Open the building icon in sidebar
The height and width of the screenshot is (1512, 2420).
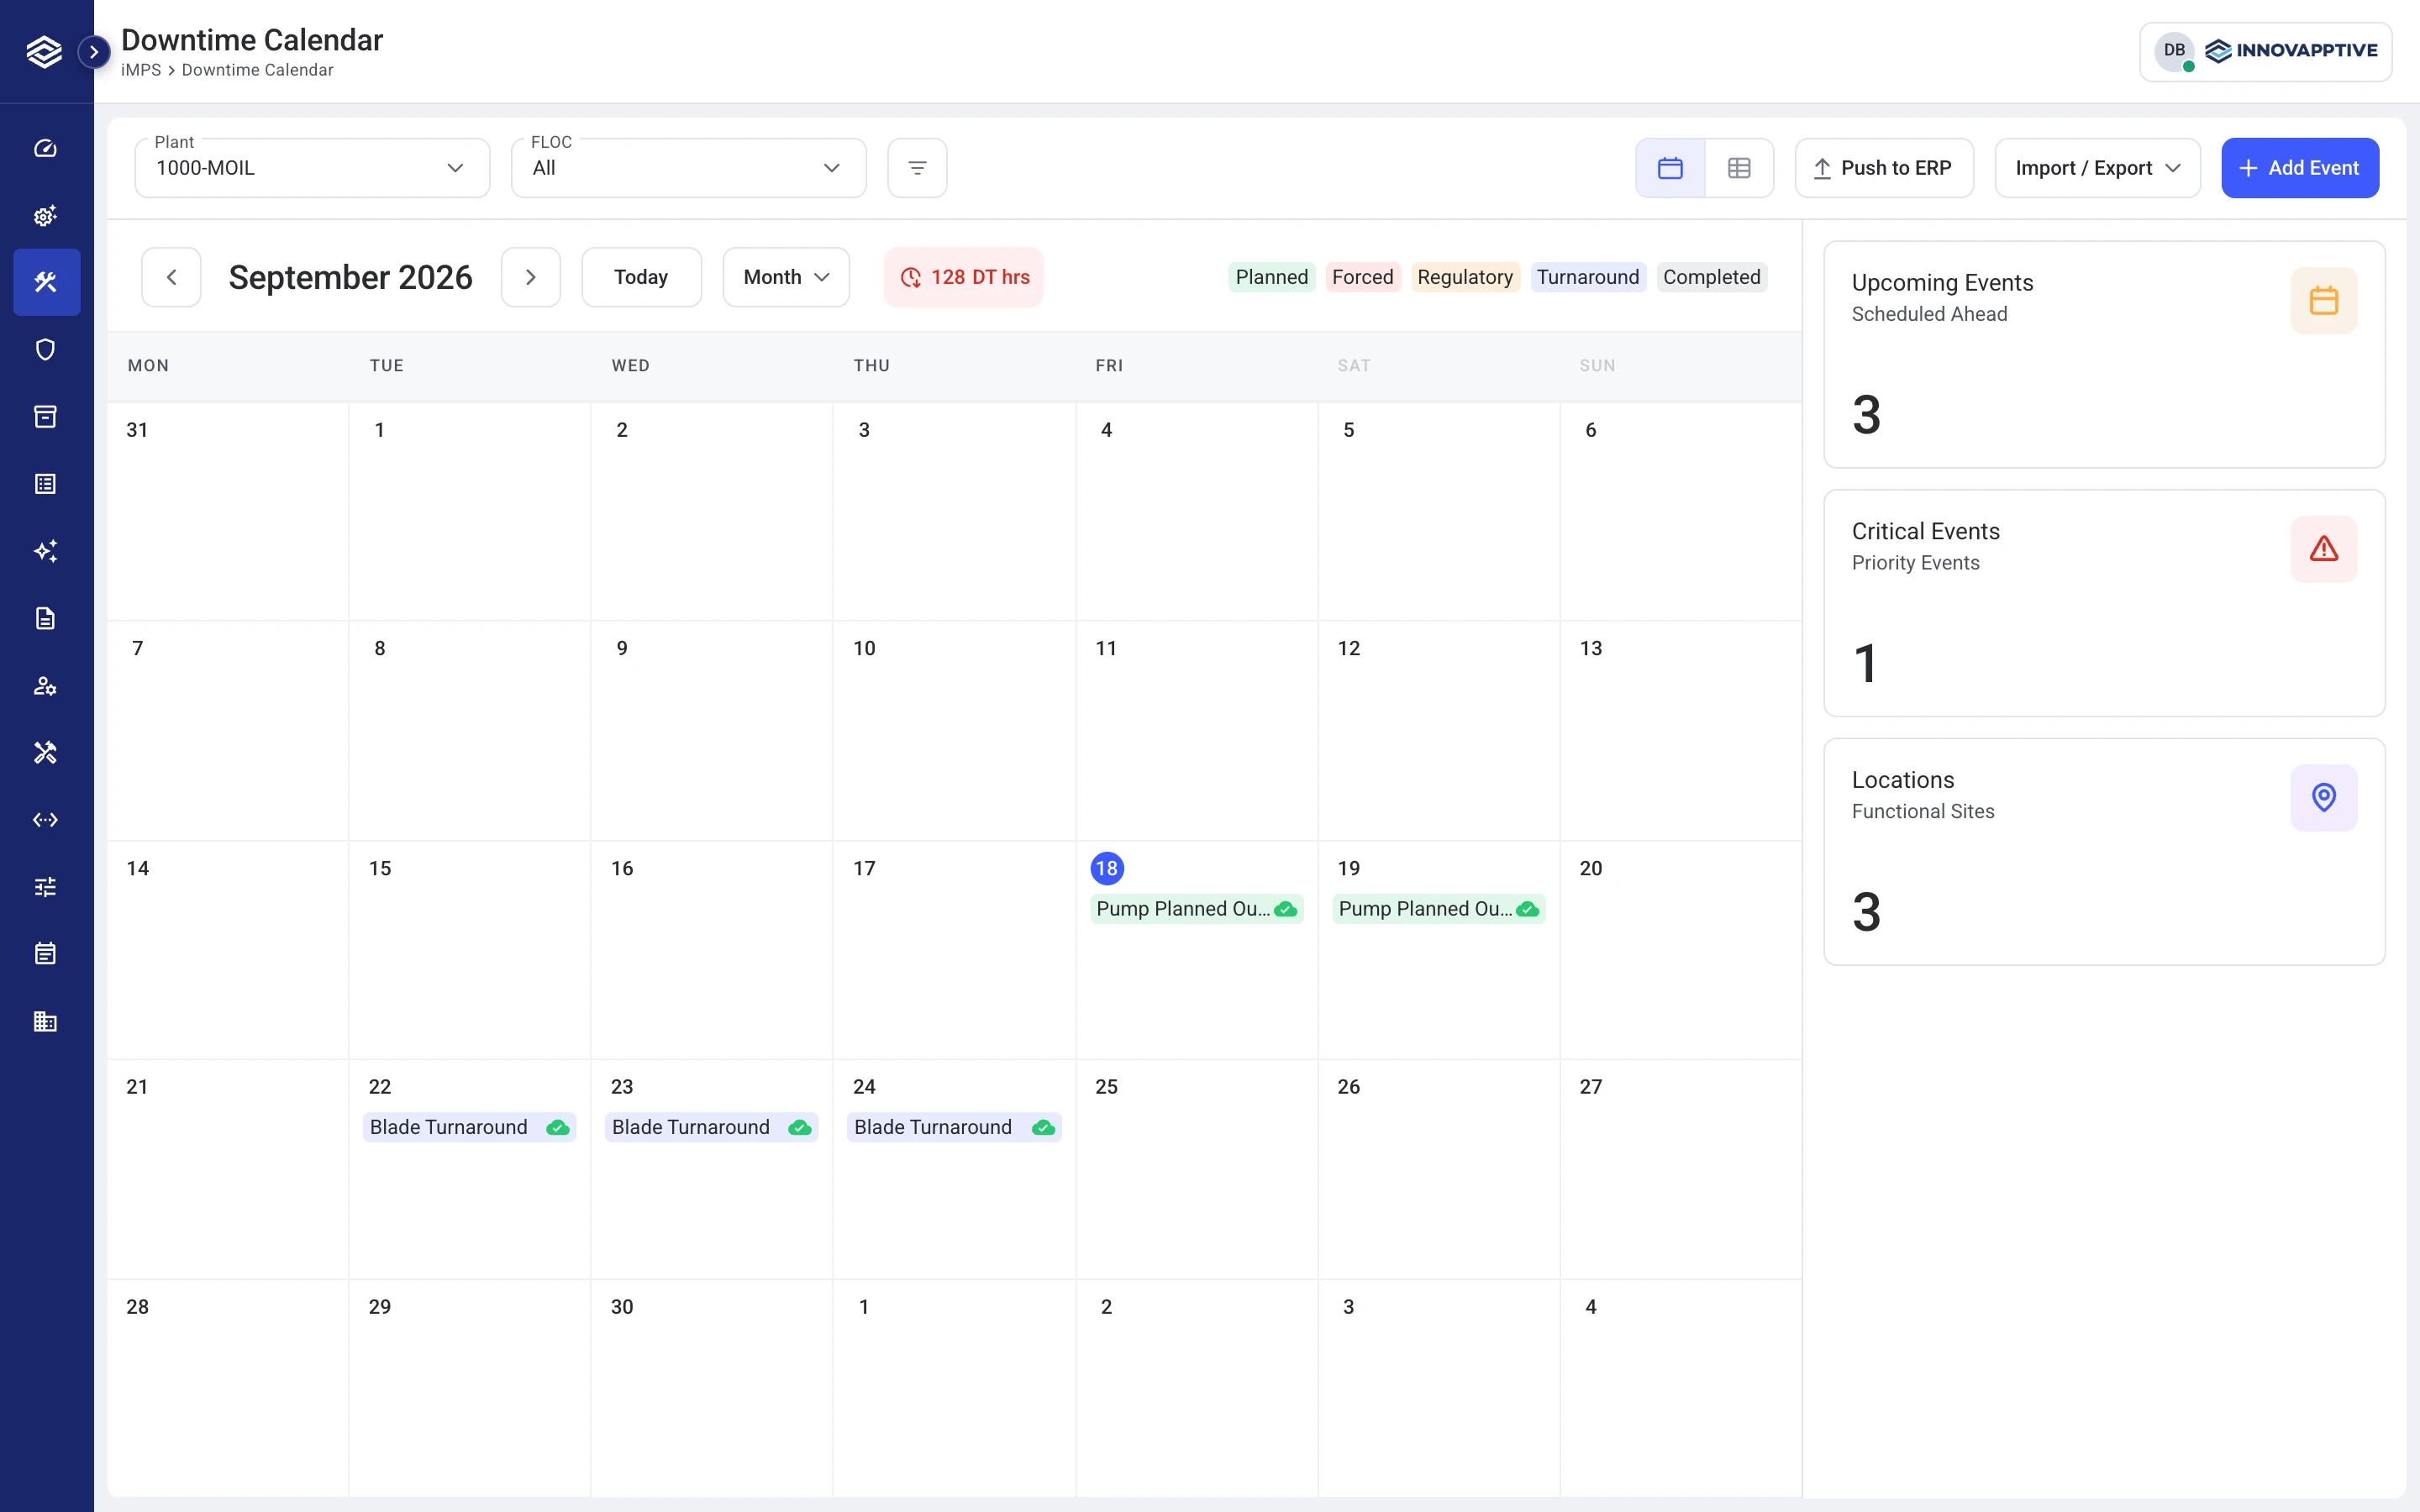(x=45, y=1021)
